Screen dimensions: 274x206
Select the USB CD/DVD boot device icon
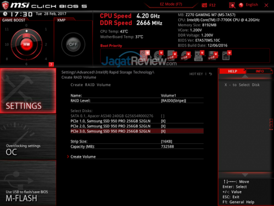[186, 55]
